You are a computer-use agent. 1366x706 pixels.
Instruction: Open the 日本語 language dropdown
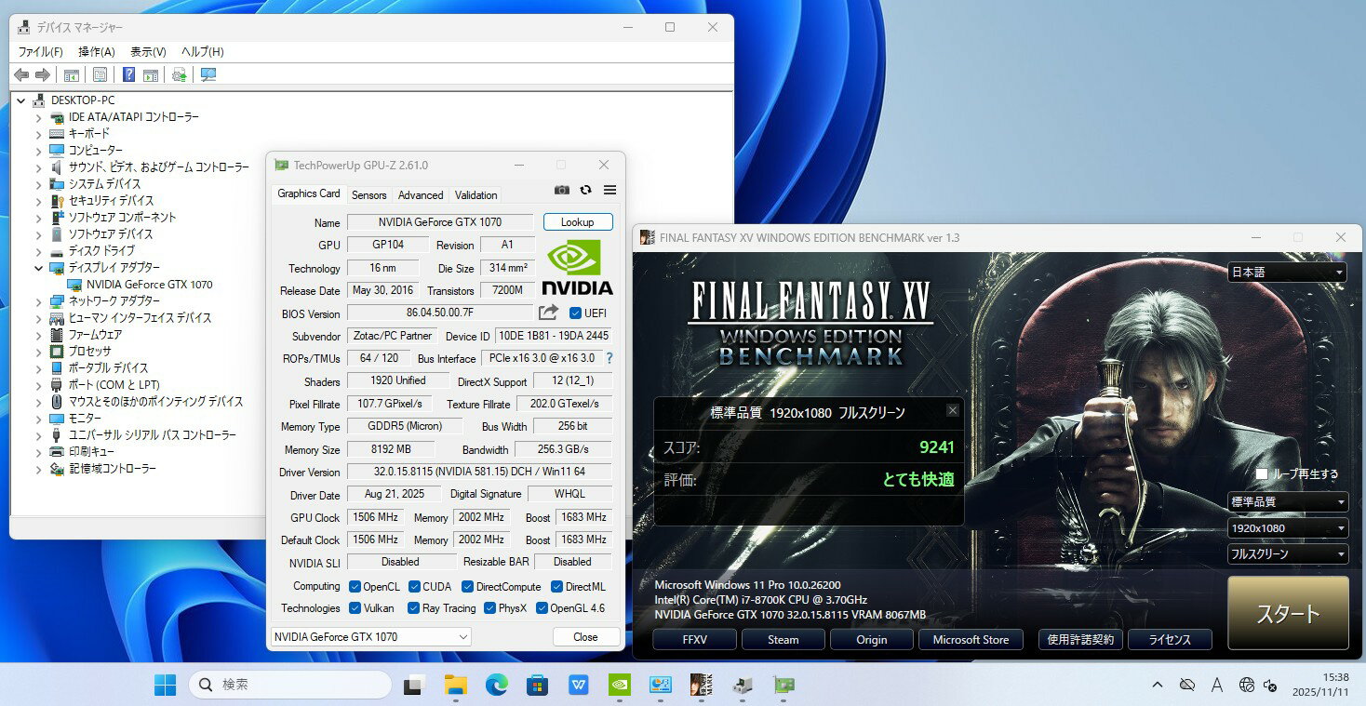(x=1287, y=273)
